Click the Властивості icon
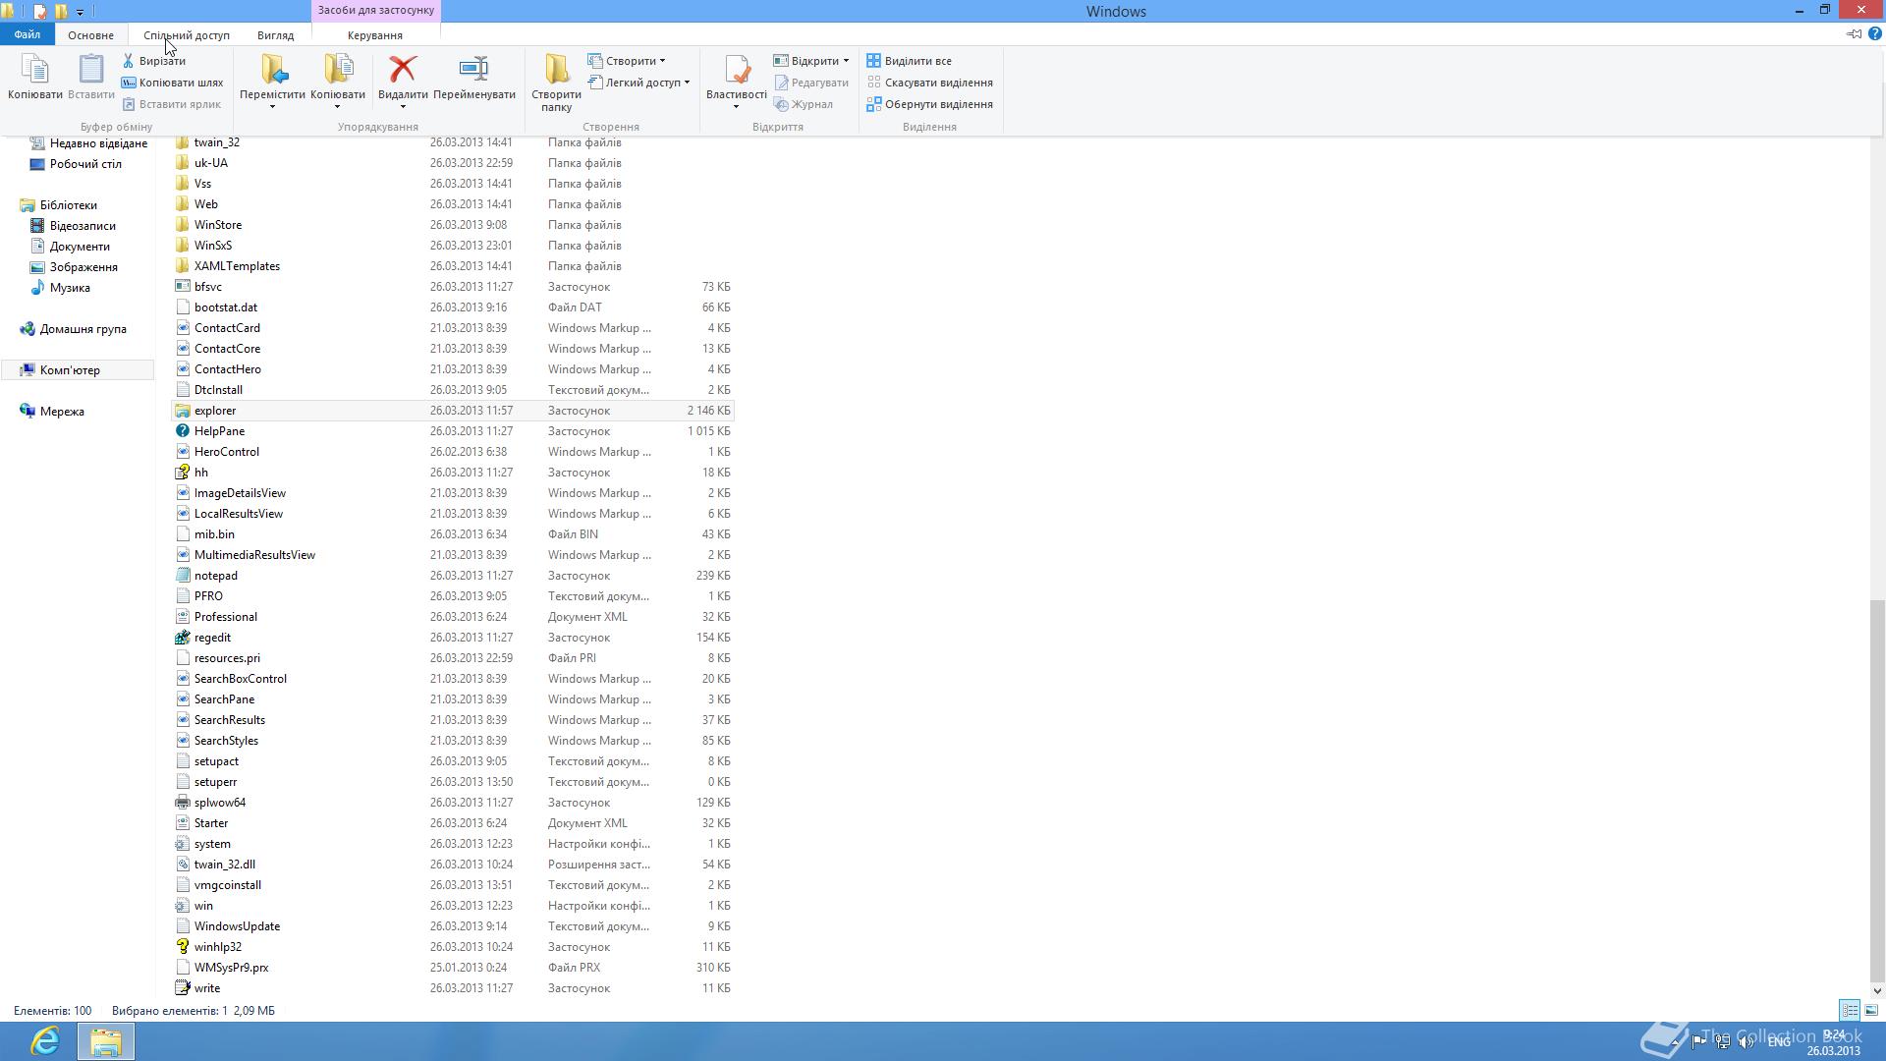 coord(737,69)
